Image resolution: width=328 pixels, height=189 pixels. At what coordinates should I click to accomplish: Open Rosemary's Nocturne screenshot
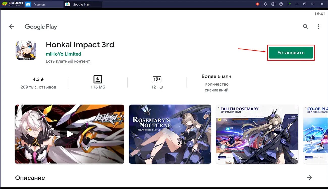click(170, 134)
